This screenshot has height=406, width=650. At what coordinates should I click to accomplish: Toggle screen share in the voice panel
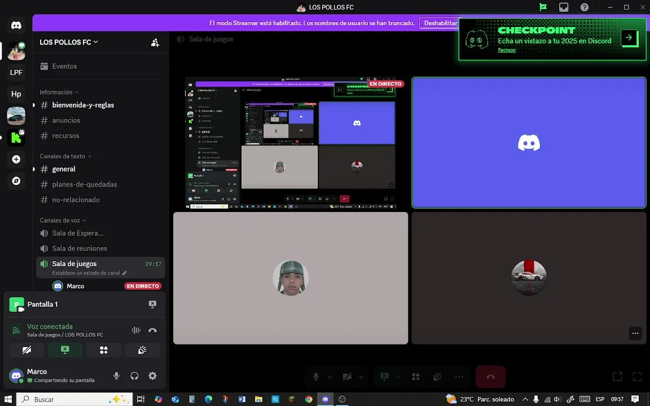click(x=65, y=350)
